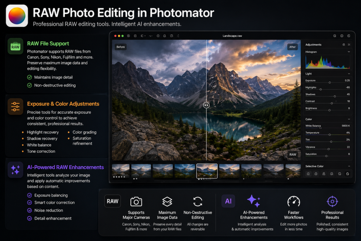Viewport: 361px width, 241px height.
Task: Click the target icon above Professional Results
Action: click(x=332, y=201)
